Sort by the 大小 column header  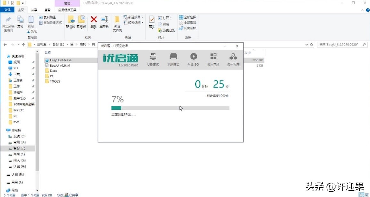(x=247, y=53)
